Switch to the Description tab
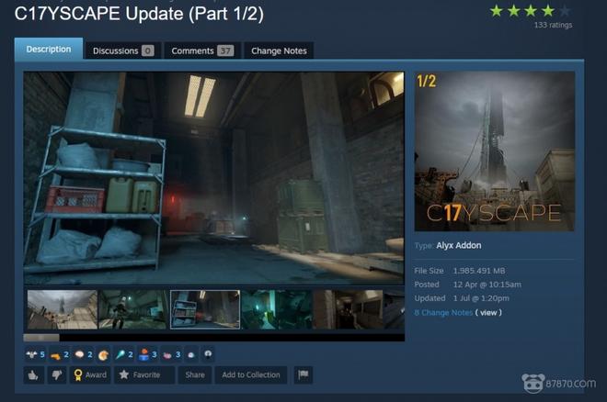Image resolution: width=607 pixels, height=402 pixels. [x=49, y=50]
